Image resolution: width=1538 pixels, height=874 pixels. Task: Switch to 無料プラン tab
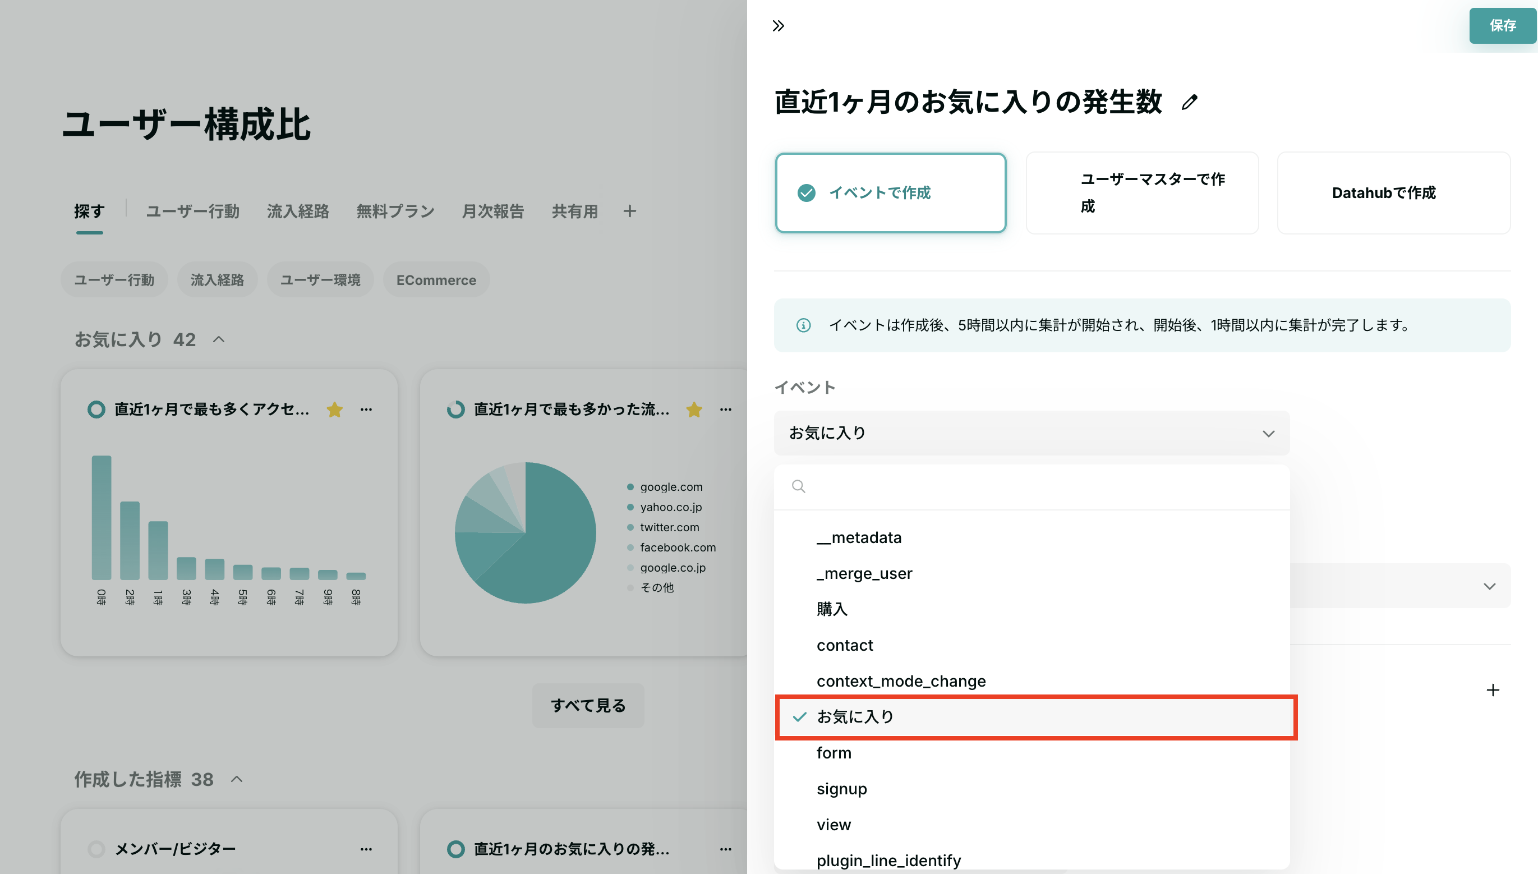coord(395,211)
